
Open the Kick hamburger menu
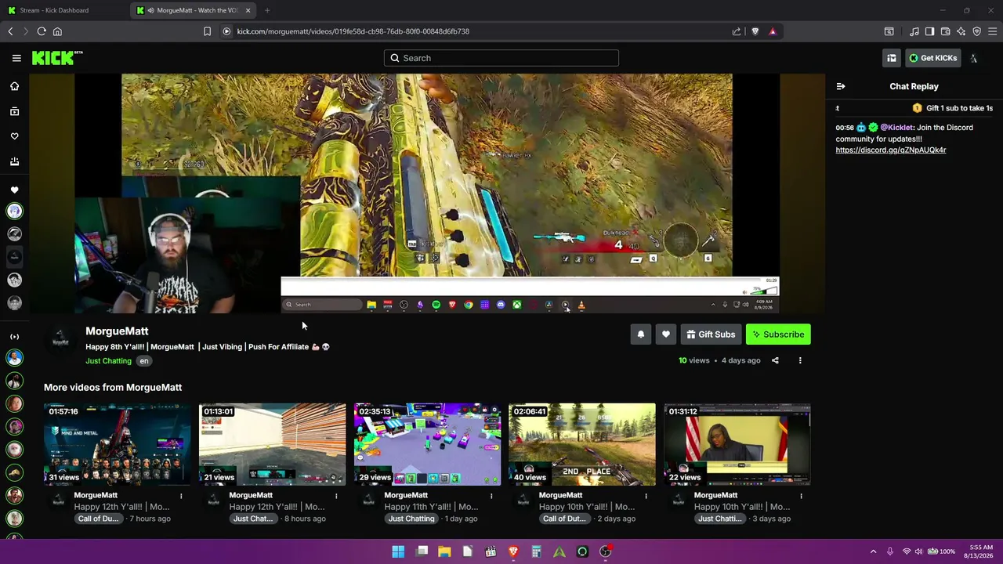coord(16,58)
